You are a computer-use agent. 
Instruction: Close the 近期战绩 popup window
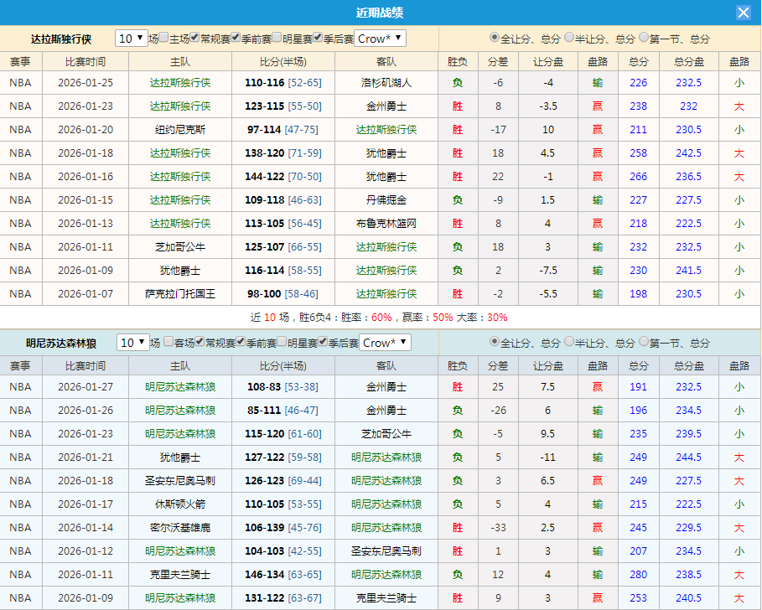[x=745, y=11]
